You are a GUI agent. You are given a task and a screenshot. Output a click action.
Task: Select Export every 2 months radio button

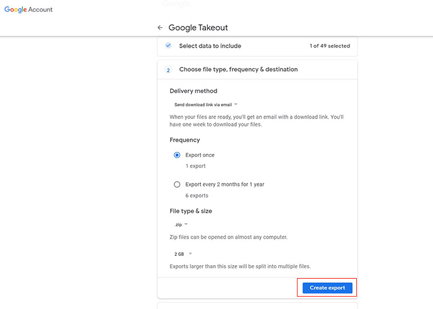coord(177,184)
